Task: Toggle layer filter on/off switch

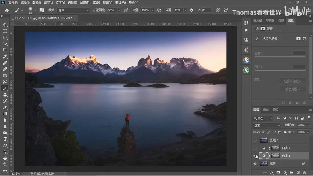Action: click(309, 118)
